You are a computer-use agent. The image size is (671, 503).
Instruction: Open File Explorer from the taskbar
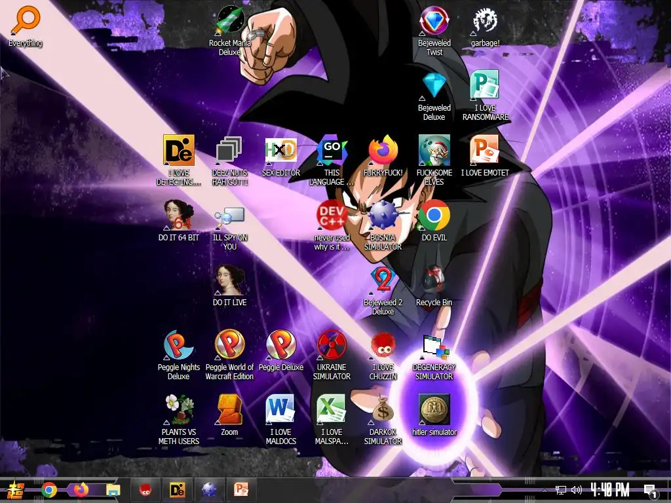113,490
